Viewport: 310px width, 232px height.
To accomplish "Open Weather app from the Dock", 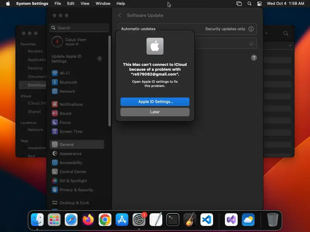I will tap(248, 219).
